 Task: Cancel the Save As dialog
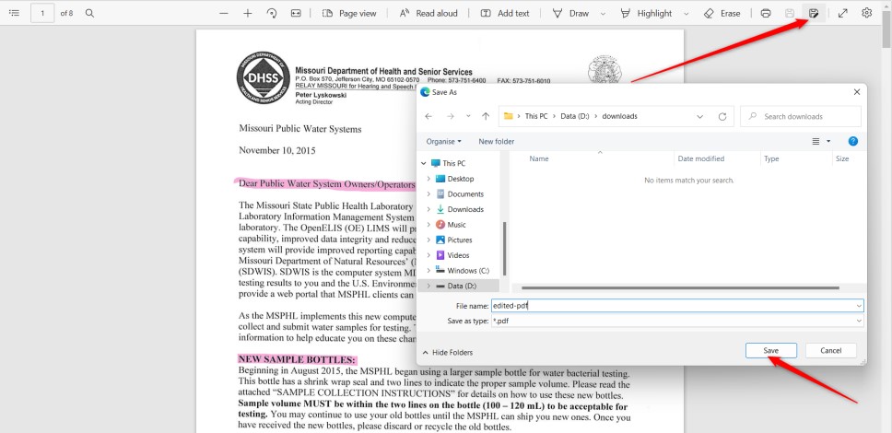click(830, 351)
